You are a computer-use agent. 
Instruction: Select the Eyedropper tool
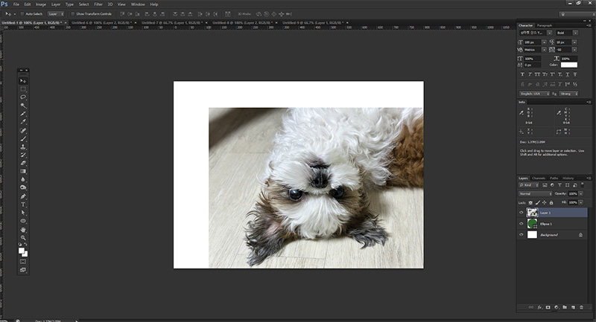23,122
